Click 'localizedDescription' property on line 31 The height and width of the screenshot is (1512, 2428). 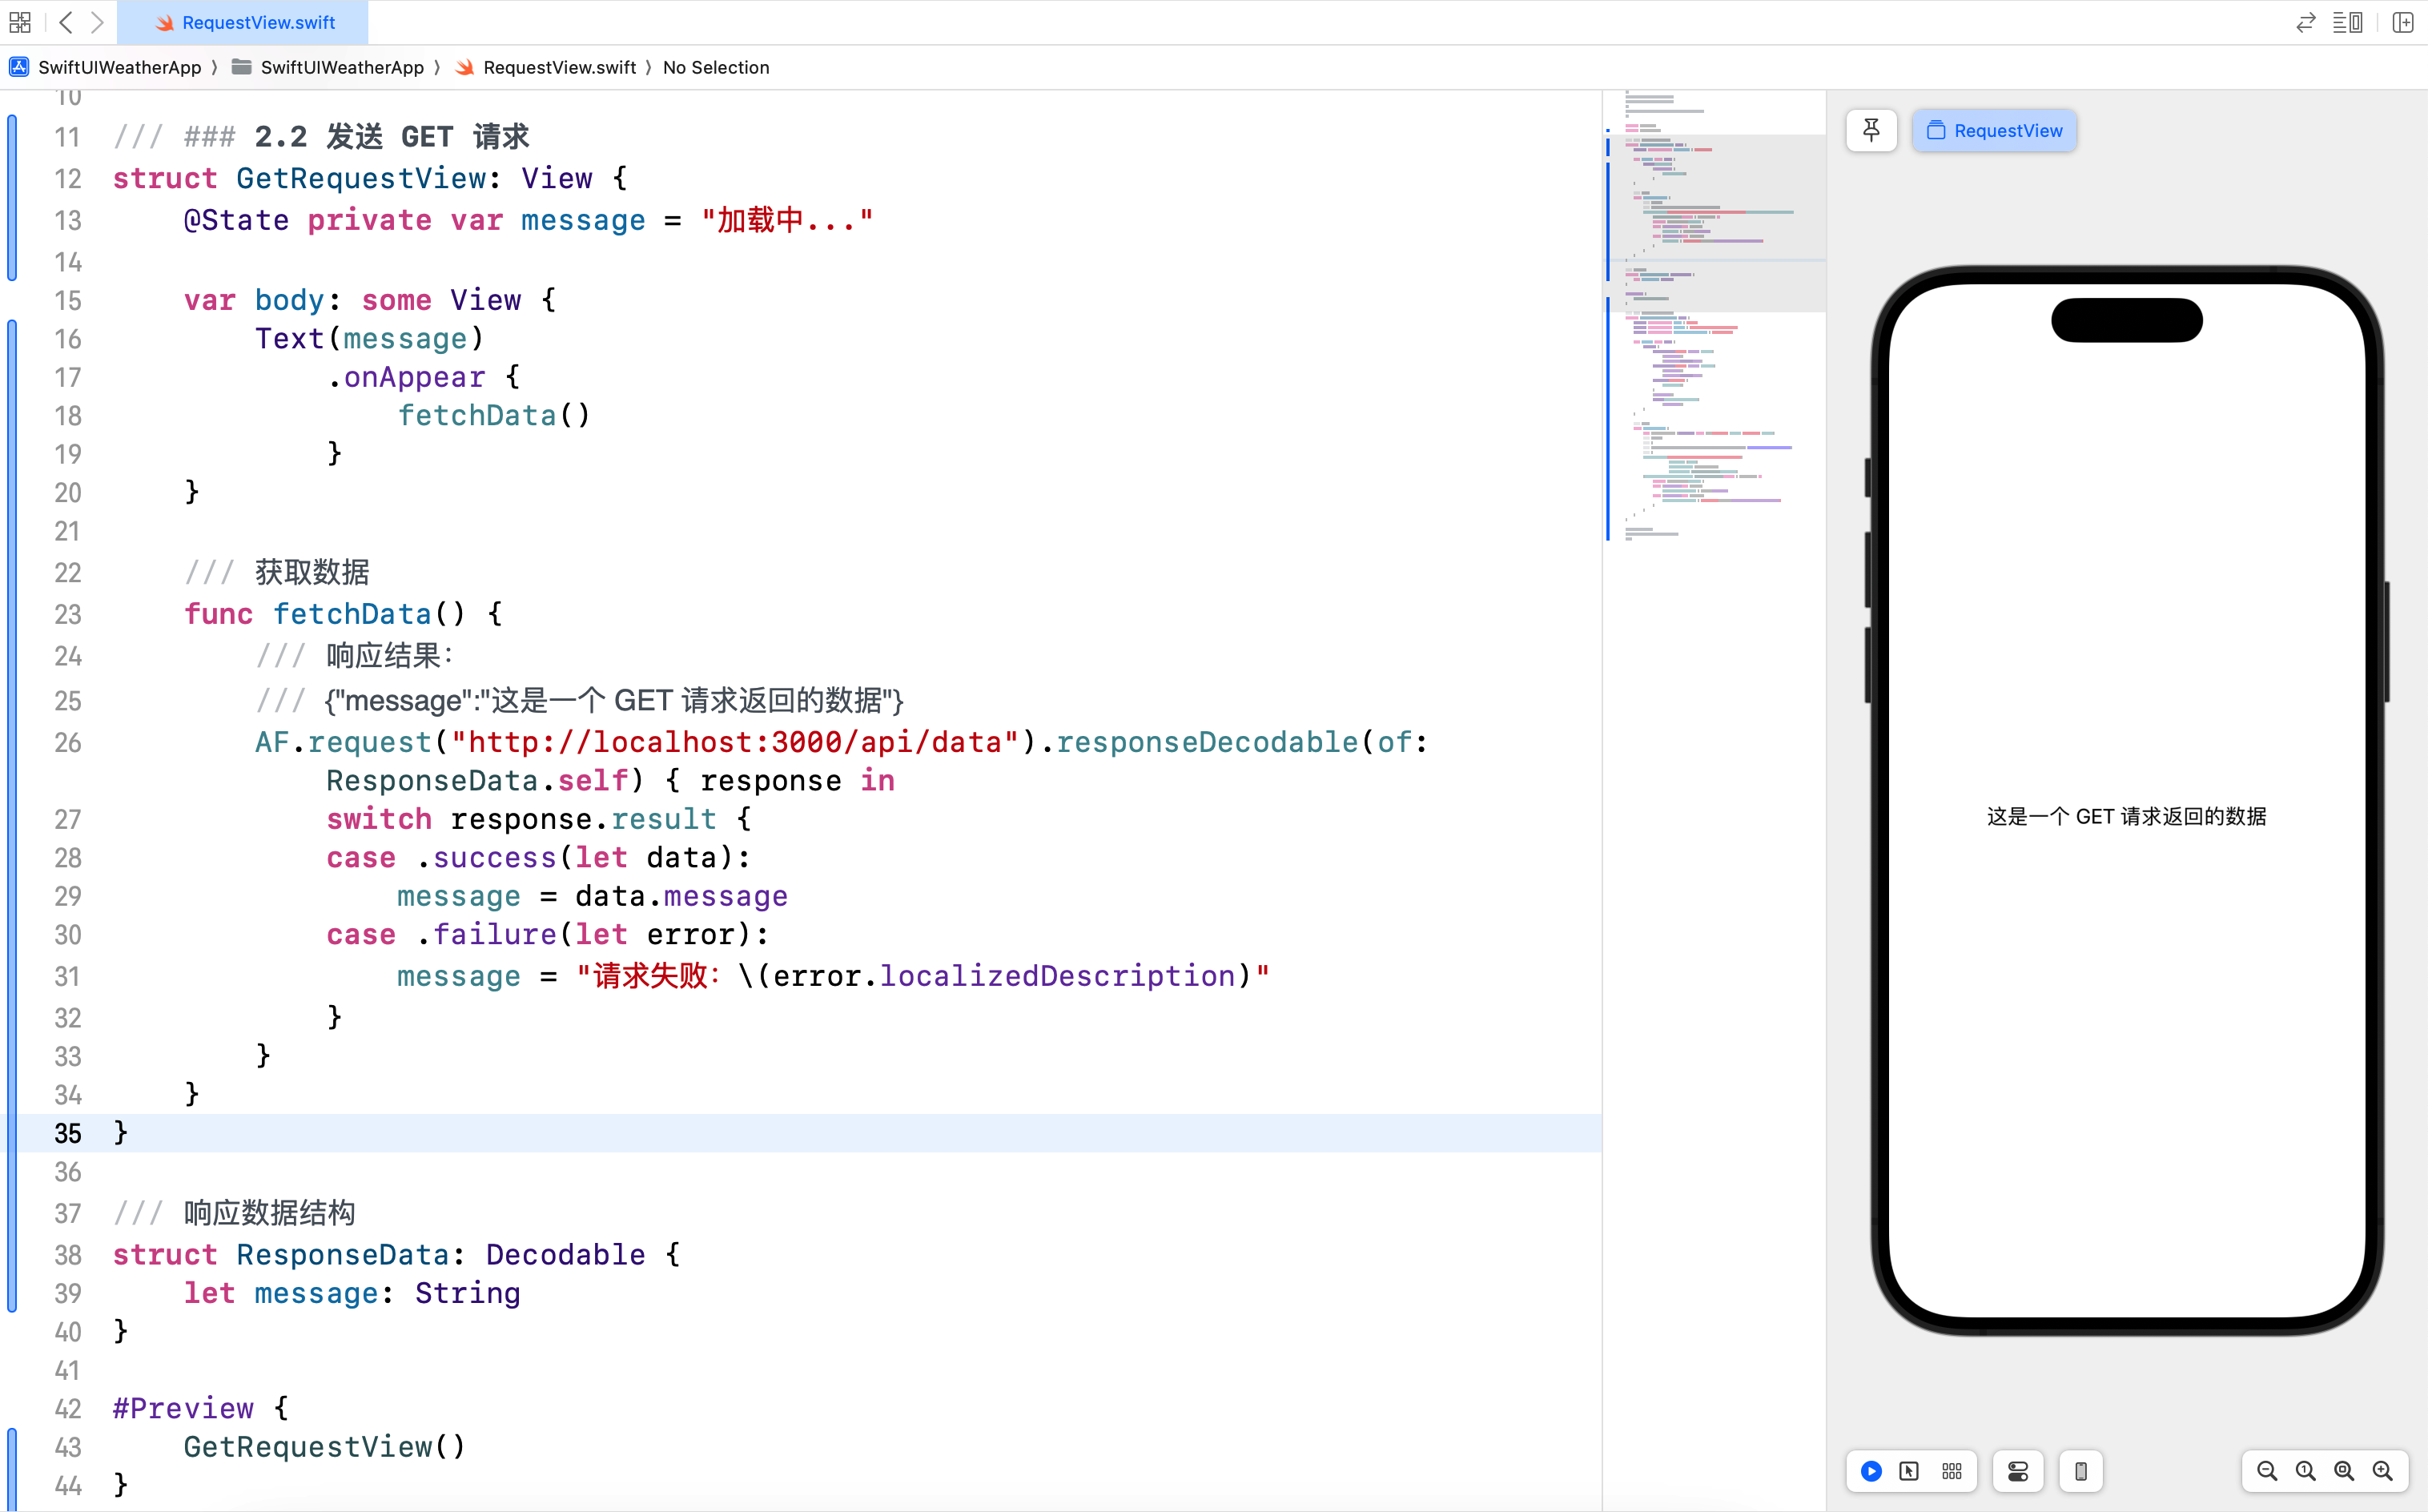(x=1058, y=975)
